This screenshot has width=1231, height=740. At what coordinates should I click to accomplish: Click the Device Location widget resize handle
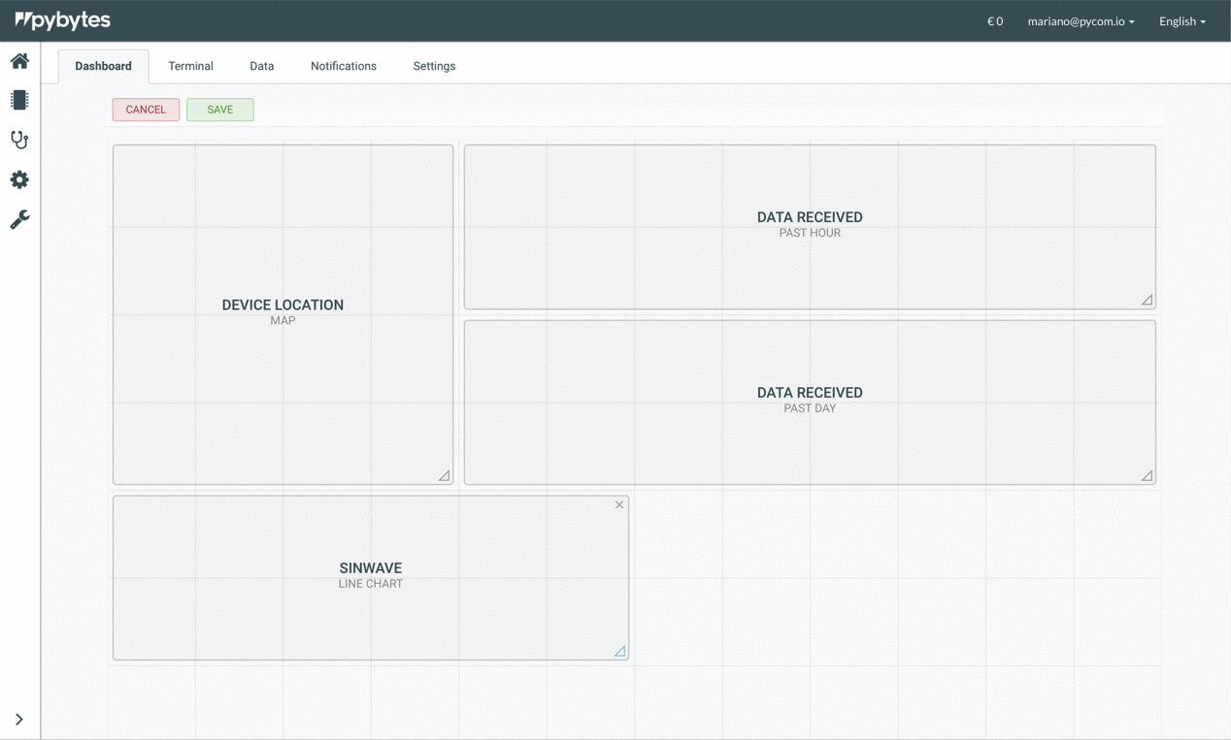pyautogui.click(x=444, y=475)
